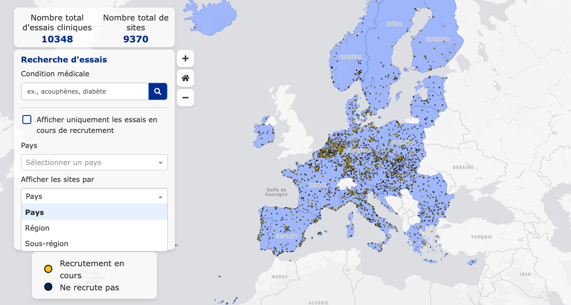Enable only recruiting trials checkbox

point(27,120)
